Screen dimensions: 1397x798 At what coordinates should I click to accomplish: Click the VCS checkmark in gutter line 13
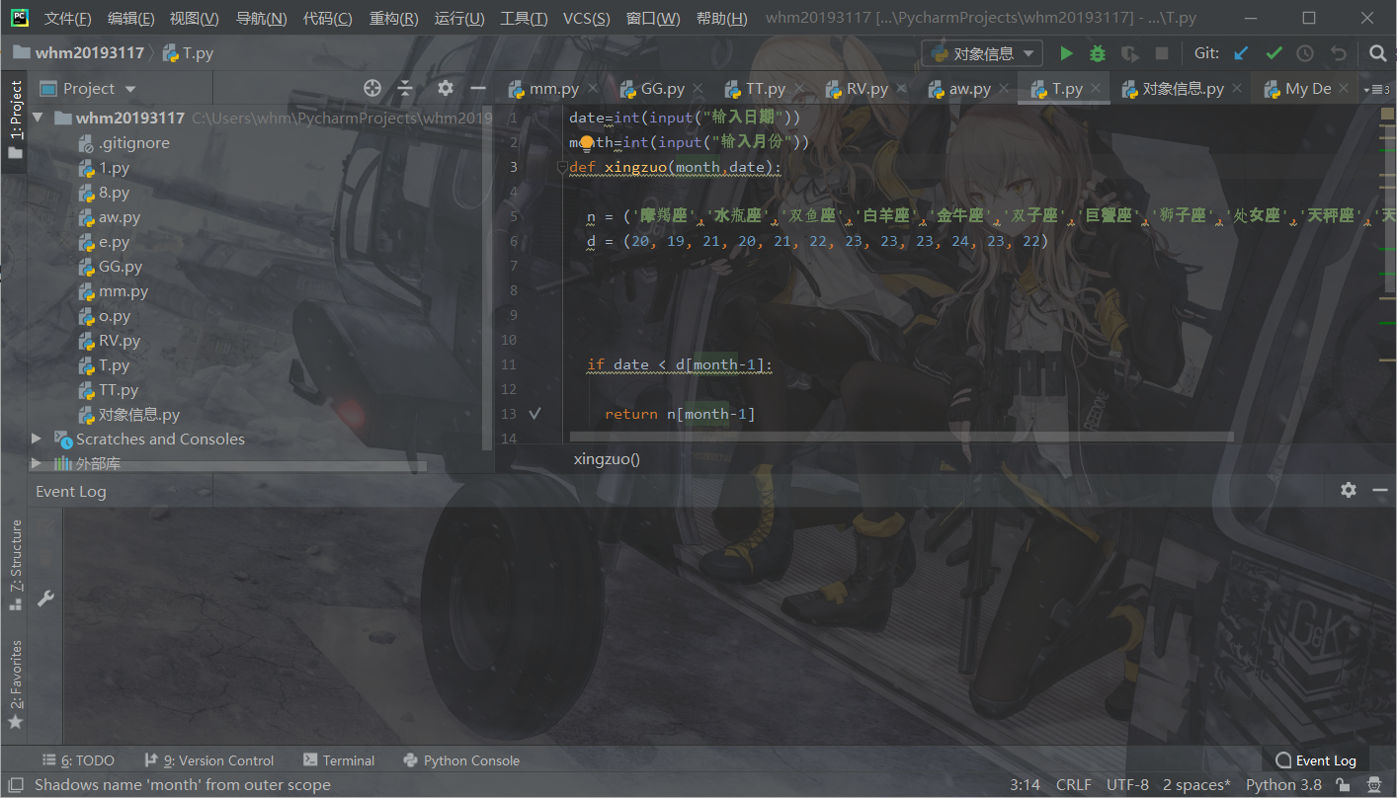535,414
